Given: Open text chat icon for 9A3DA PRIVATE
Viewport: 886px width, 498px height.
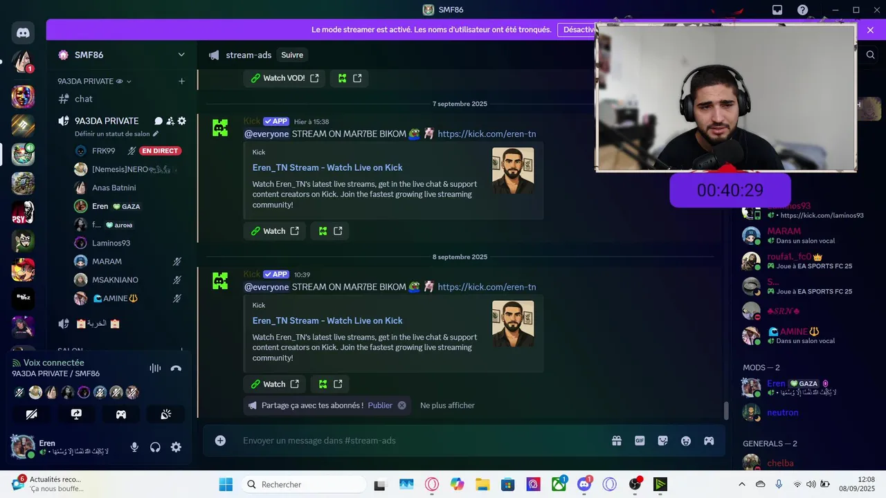Looking at the screenshot, I should (x=159, y=121).
